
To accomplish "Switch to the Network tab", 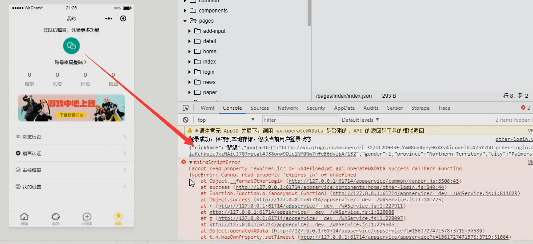I will click(288, 108).
